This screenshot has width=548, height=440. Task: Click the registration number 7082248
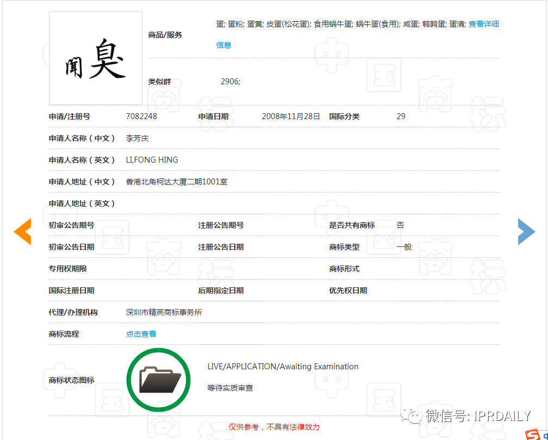tap(141, 116)
